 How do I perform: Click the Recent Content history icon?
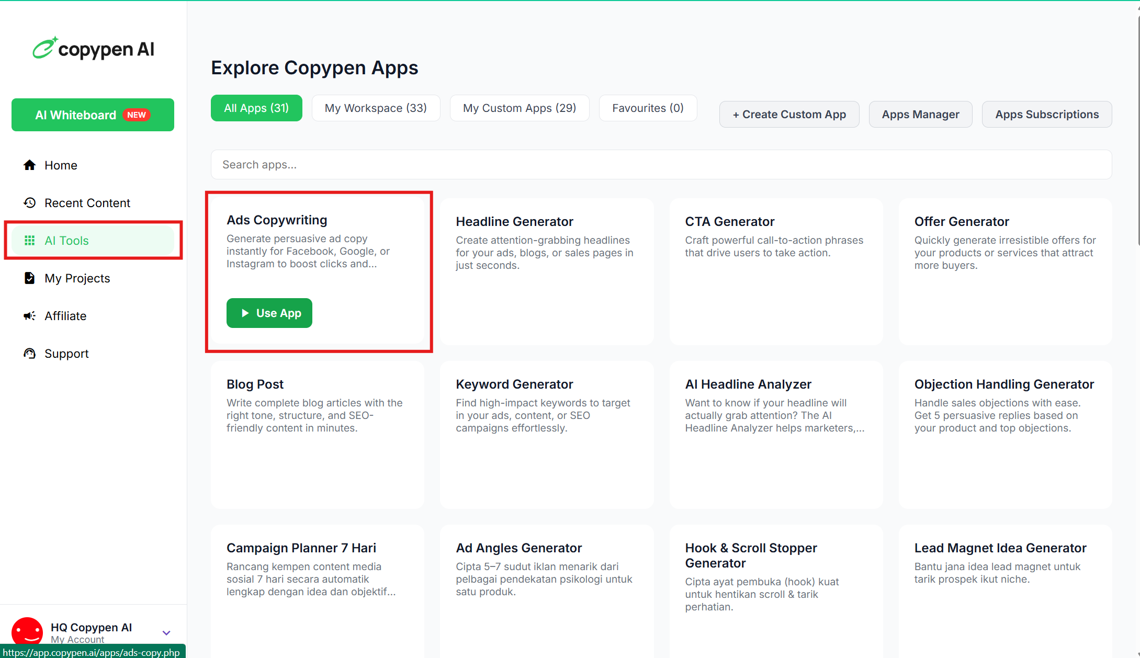pos(30,203)
